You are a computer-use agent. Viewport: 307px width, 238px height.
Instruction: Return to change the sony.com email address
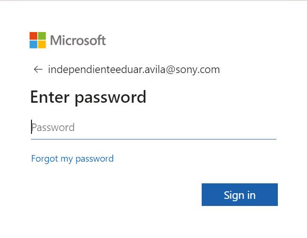[38, 70]
